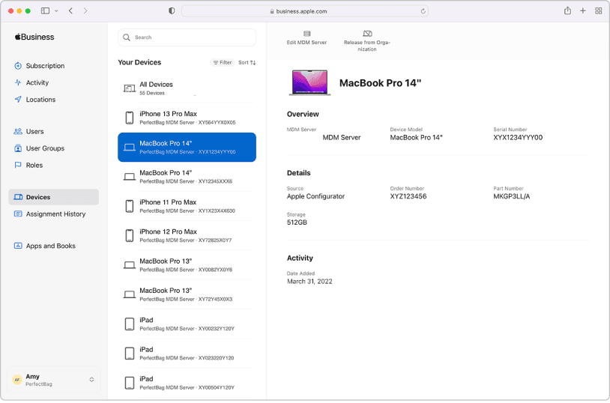Select All Devices entry in the list
The image size is (610, 403).
click(187, 88)
